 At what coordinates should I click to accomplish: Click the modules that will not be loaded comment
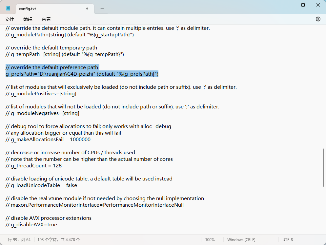[x=112, y=107]
